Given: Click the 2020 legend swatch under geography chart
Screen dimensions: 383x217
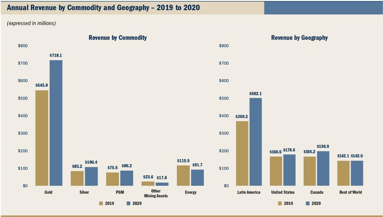Looking at the screenshot, I should point(308,203).
